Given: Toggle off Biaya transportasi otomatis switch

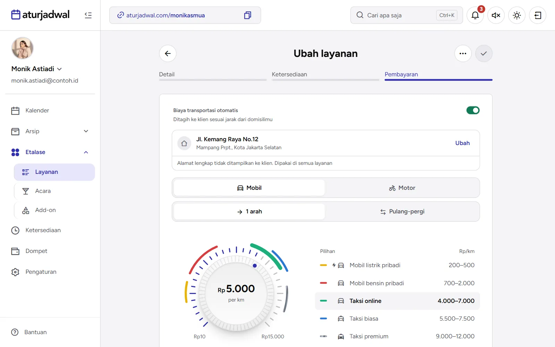Looking at the screenshot, I should [473, 110].
